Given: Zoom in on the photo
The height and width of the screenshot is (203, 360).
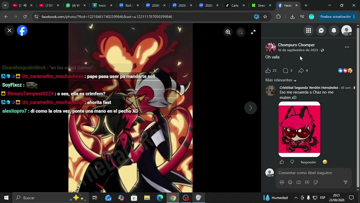Looking at the screenshot, I should point(228,32).
